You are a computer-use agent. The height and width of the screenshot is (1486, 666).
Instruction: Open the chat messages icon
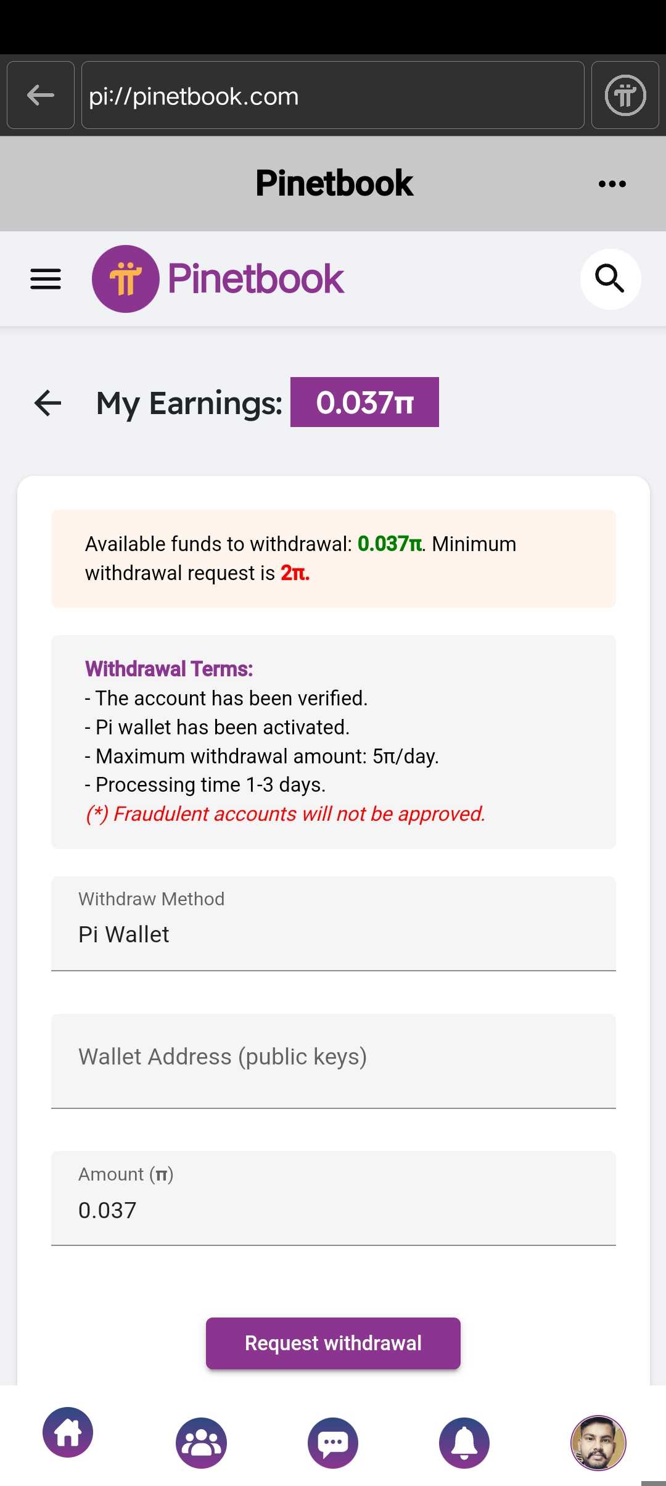click(333, 1443)
